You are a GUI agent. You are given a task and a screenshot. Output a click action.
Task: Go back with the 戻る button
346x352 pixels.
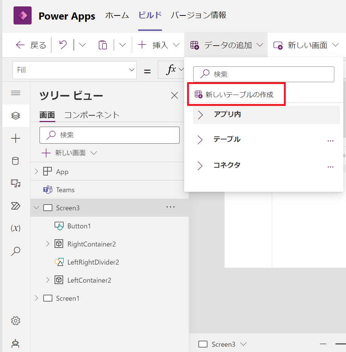pos(31,45)
